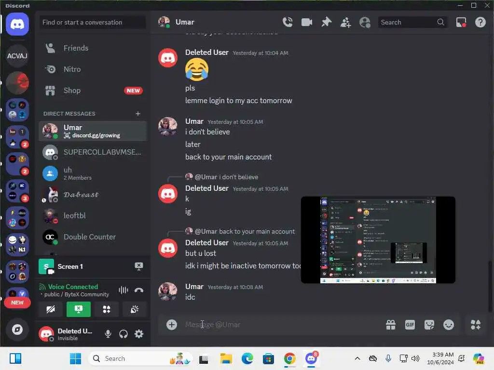This screenshot has width=494, height=370.
Task: Open the public / ByteX Community channel link
Action: coord(77,294)
